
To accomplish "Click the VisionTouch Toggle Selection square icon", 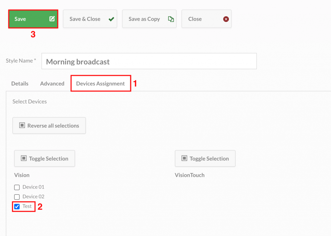I will (184, 158).
